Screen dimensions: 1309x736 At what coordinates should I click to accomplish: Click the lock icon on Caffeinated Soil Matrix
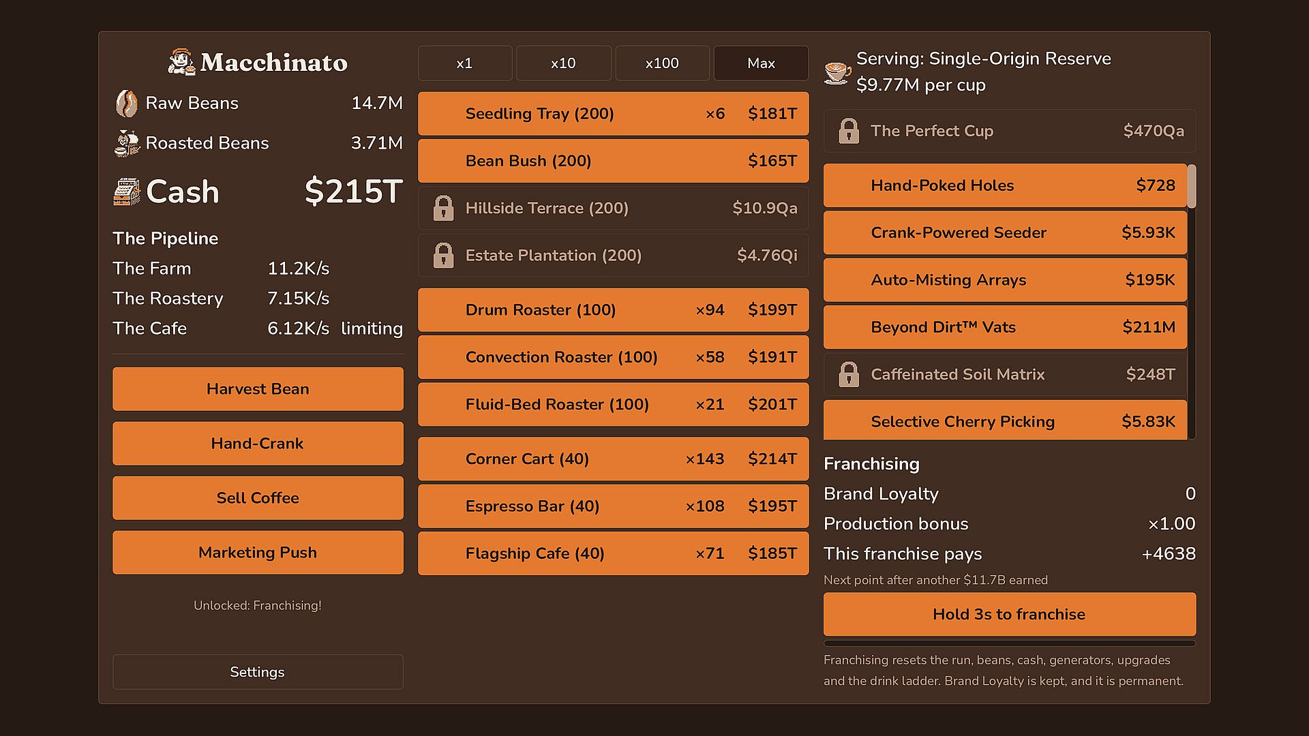[x=849, y=374]
